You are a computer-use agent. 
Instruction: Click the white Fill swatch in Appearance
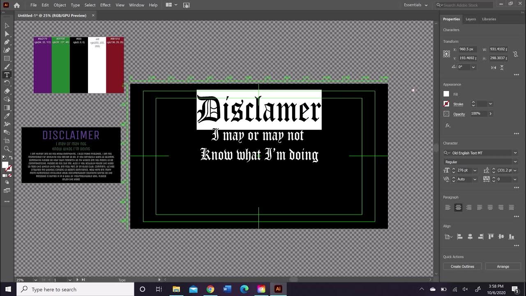pos(446,94)
